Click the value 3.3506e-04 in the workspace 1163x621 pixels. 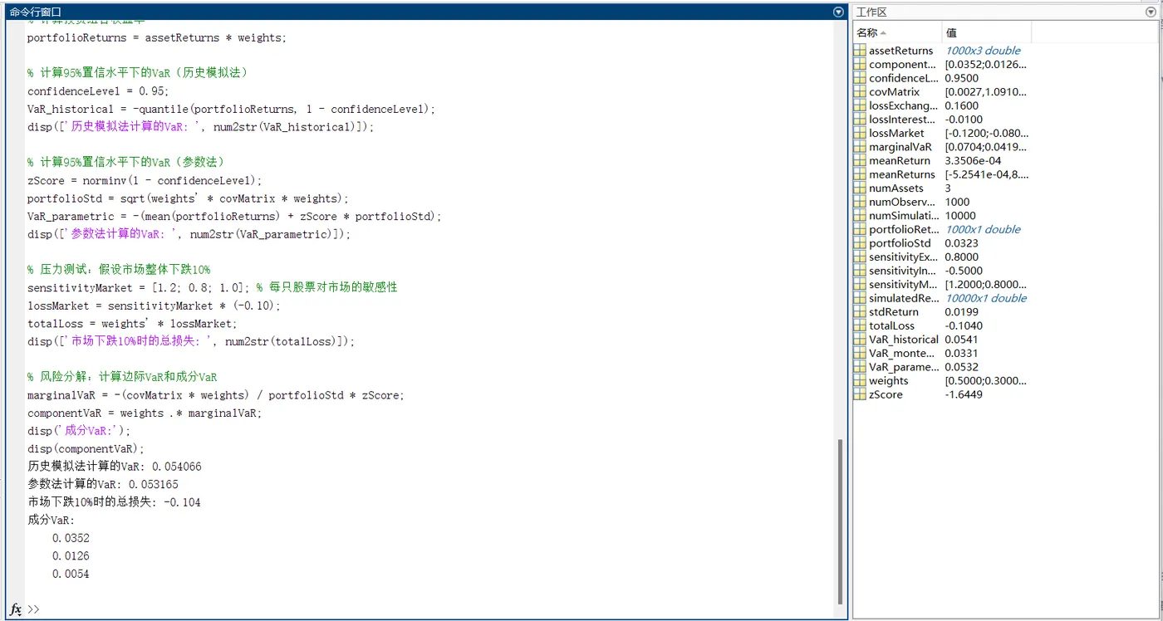(973, 160)
